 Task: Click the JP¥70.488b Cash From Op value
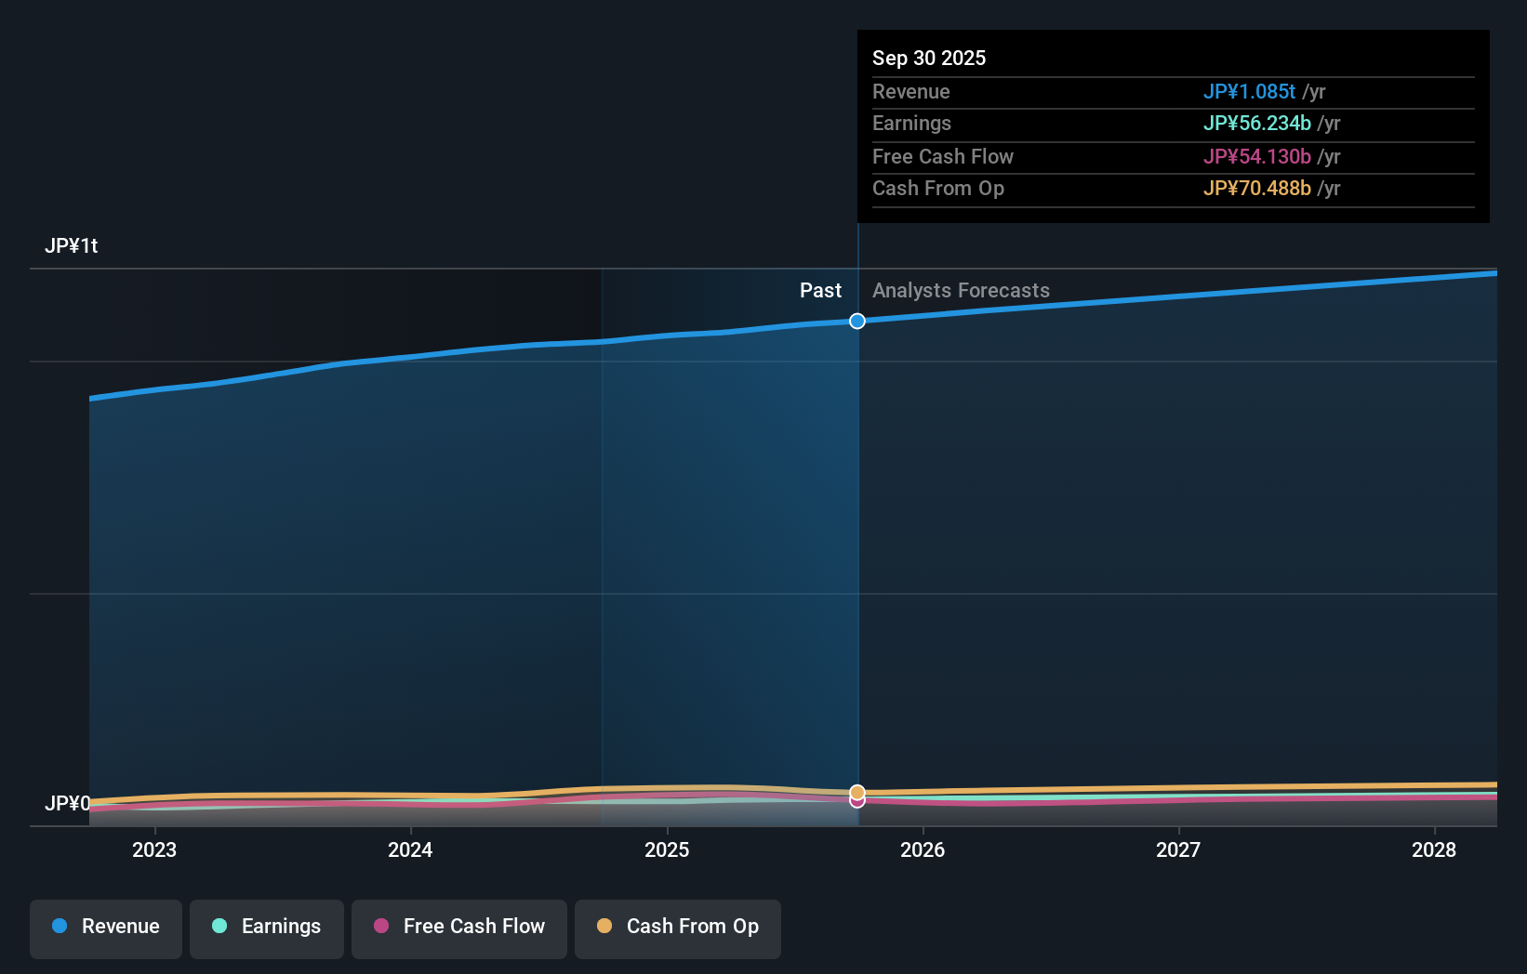coord(1257,188)
